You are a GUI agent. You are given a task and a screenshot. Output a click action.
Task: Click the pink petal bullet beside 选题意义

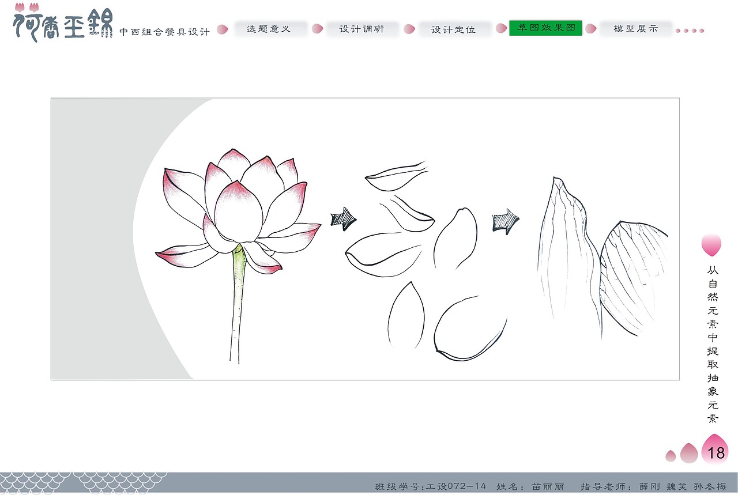222,29
